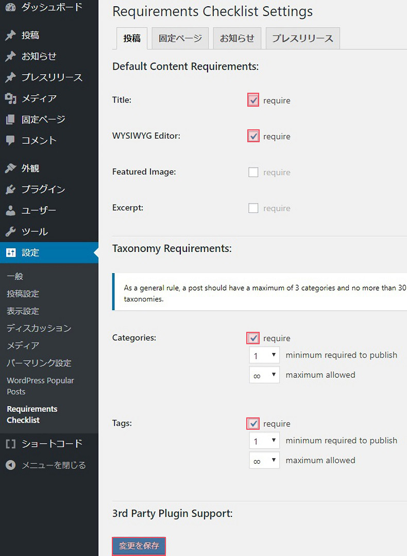Open WordPress Popular Posts settings link

40,386
